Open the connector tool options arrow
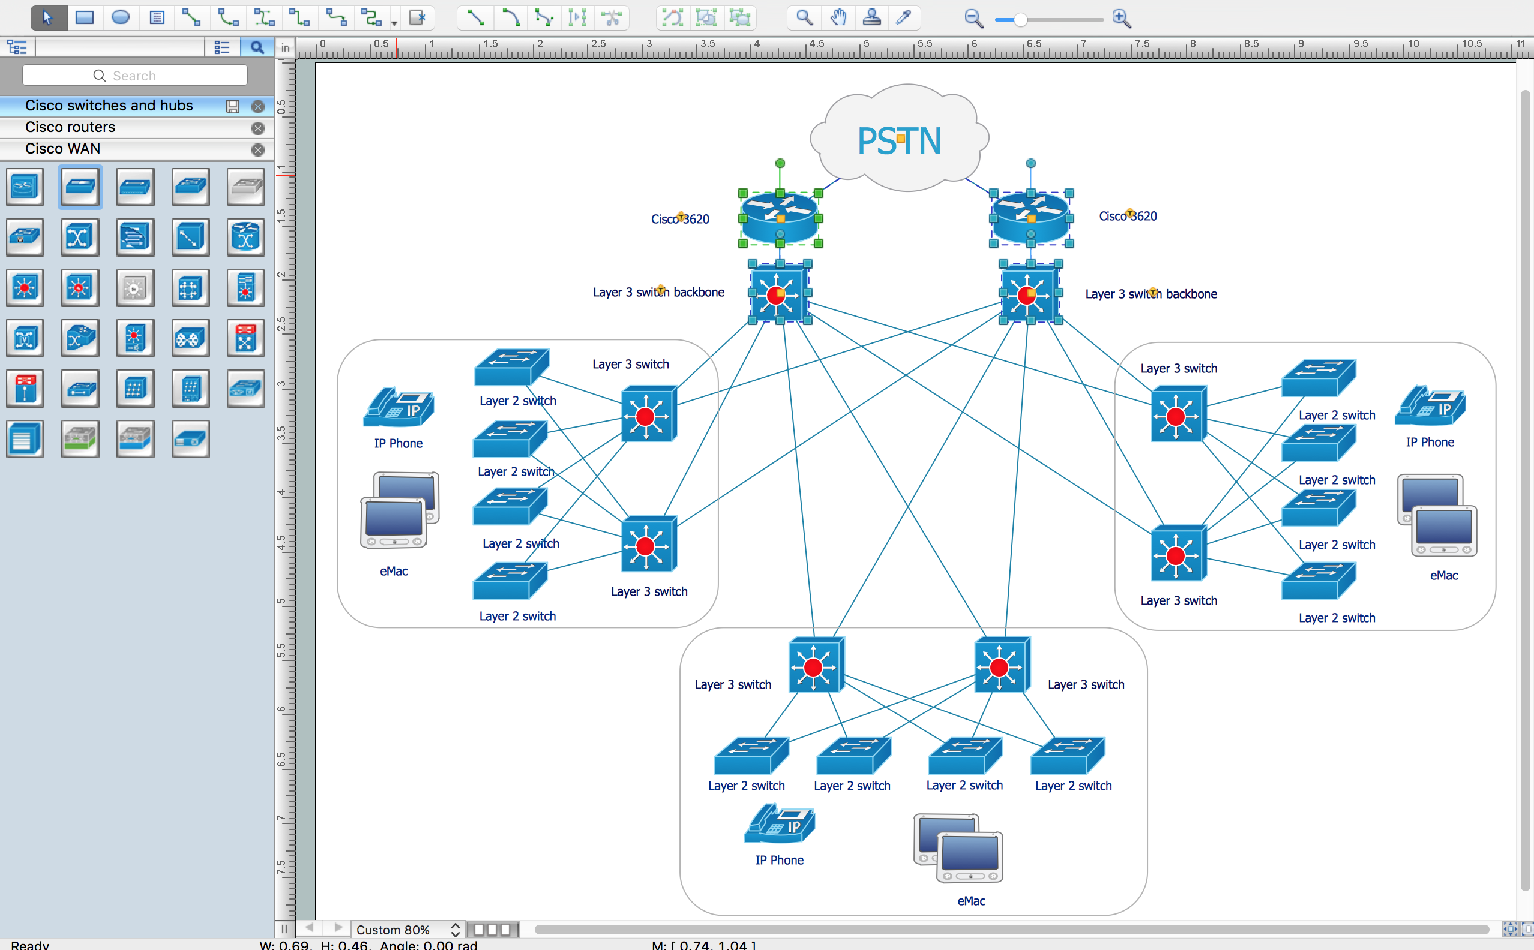1534x950 pixels. pyautogui.click(x=394, y=24)
